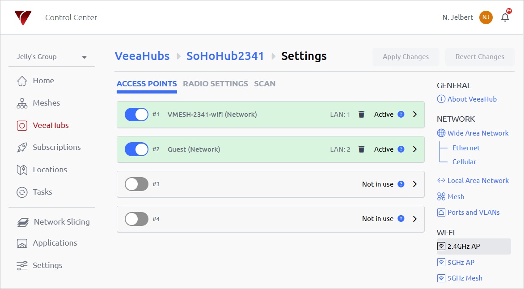Switch to the Radio Settings tab
This screenshot has width=524, height=289.
point(216,84)
